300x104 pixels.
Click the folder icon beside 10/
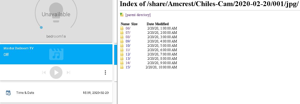click(x=122, y=46)
